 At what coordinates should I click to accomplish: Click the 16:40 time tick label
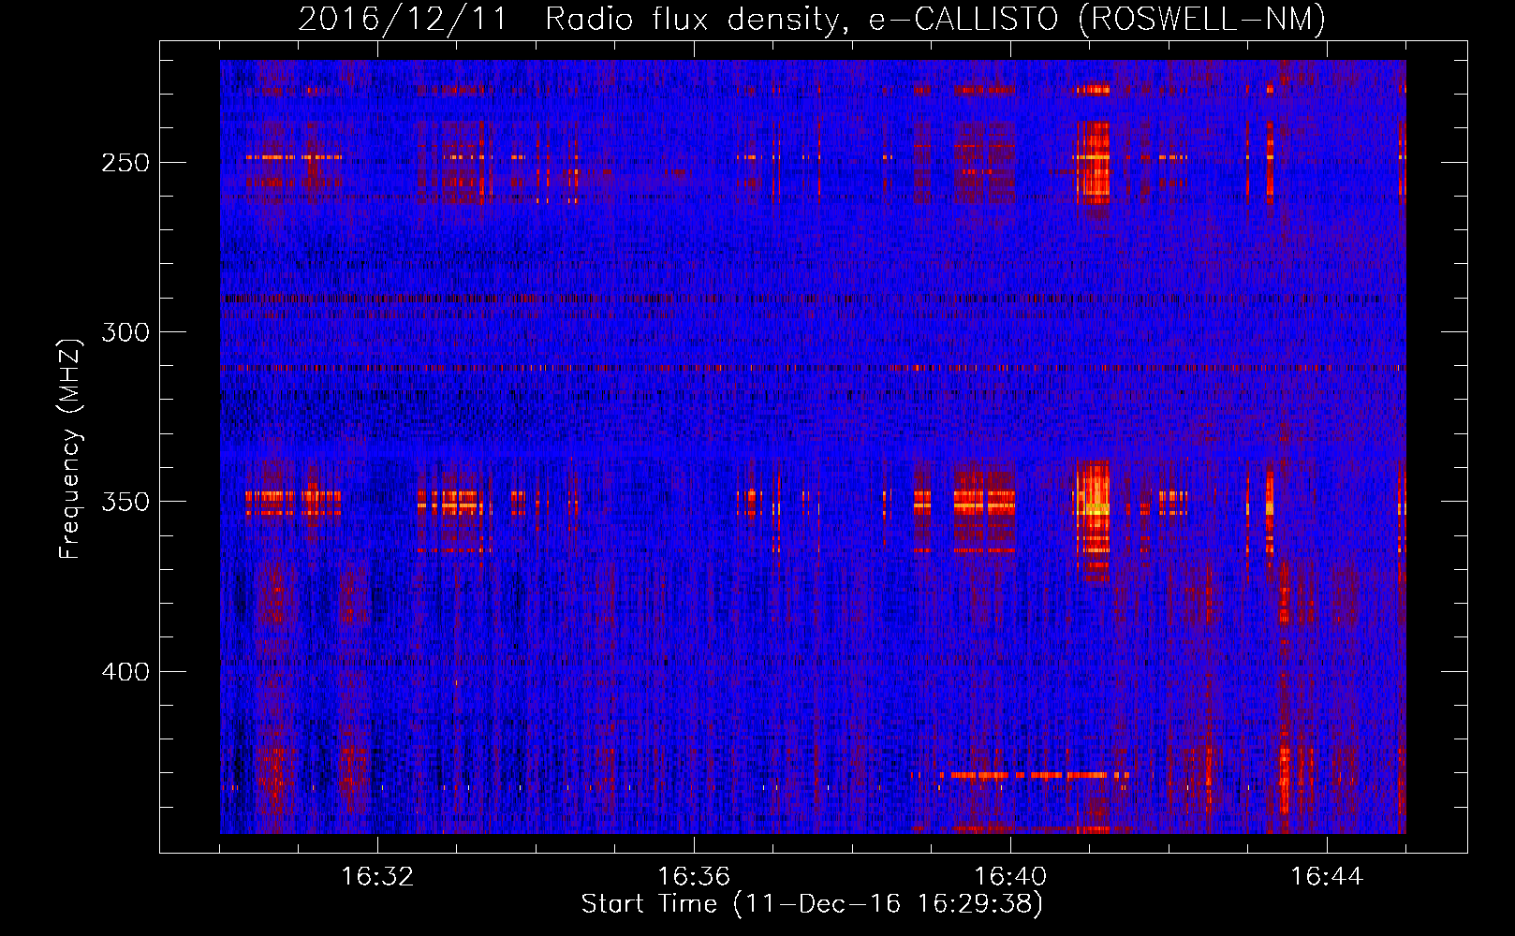(1010, 877)
